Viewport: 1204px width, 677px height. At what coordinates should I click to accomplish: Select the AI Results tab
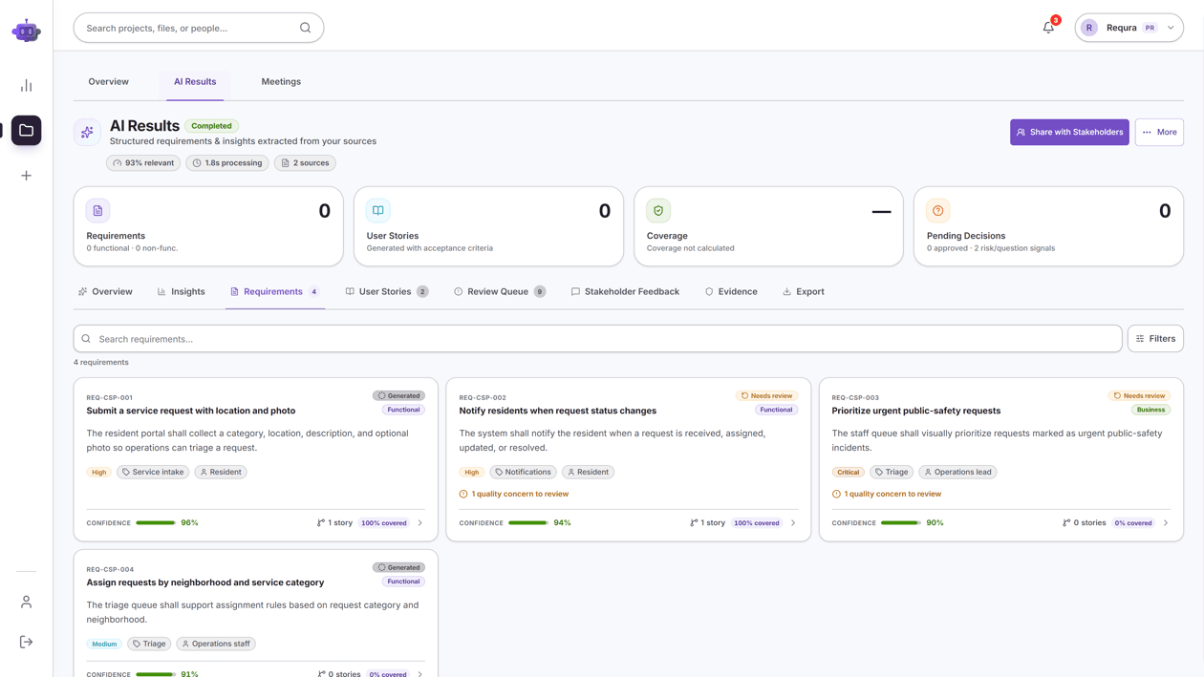(x=195, y=82)
